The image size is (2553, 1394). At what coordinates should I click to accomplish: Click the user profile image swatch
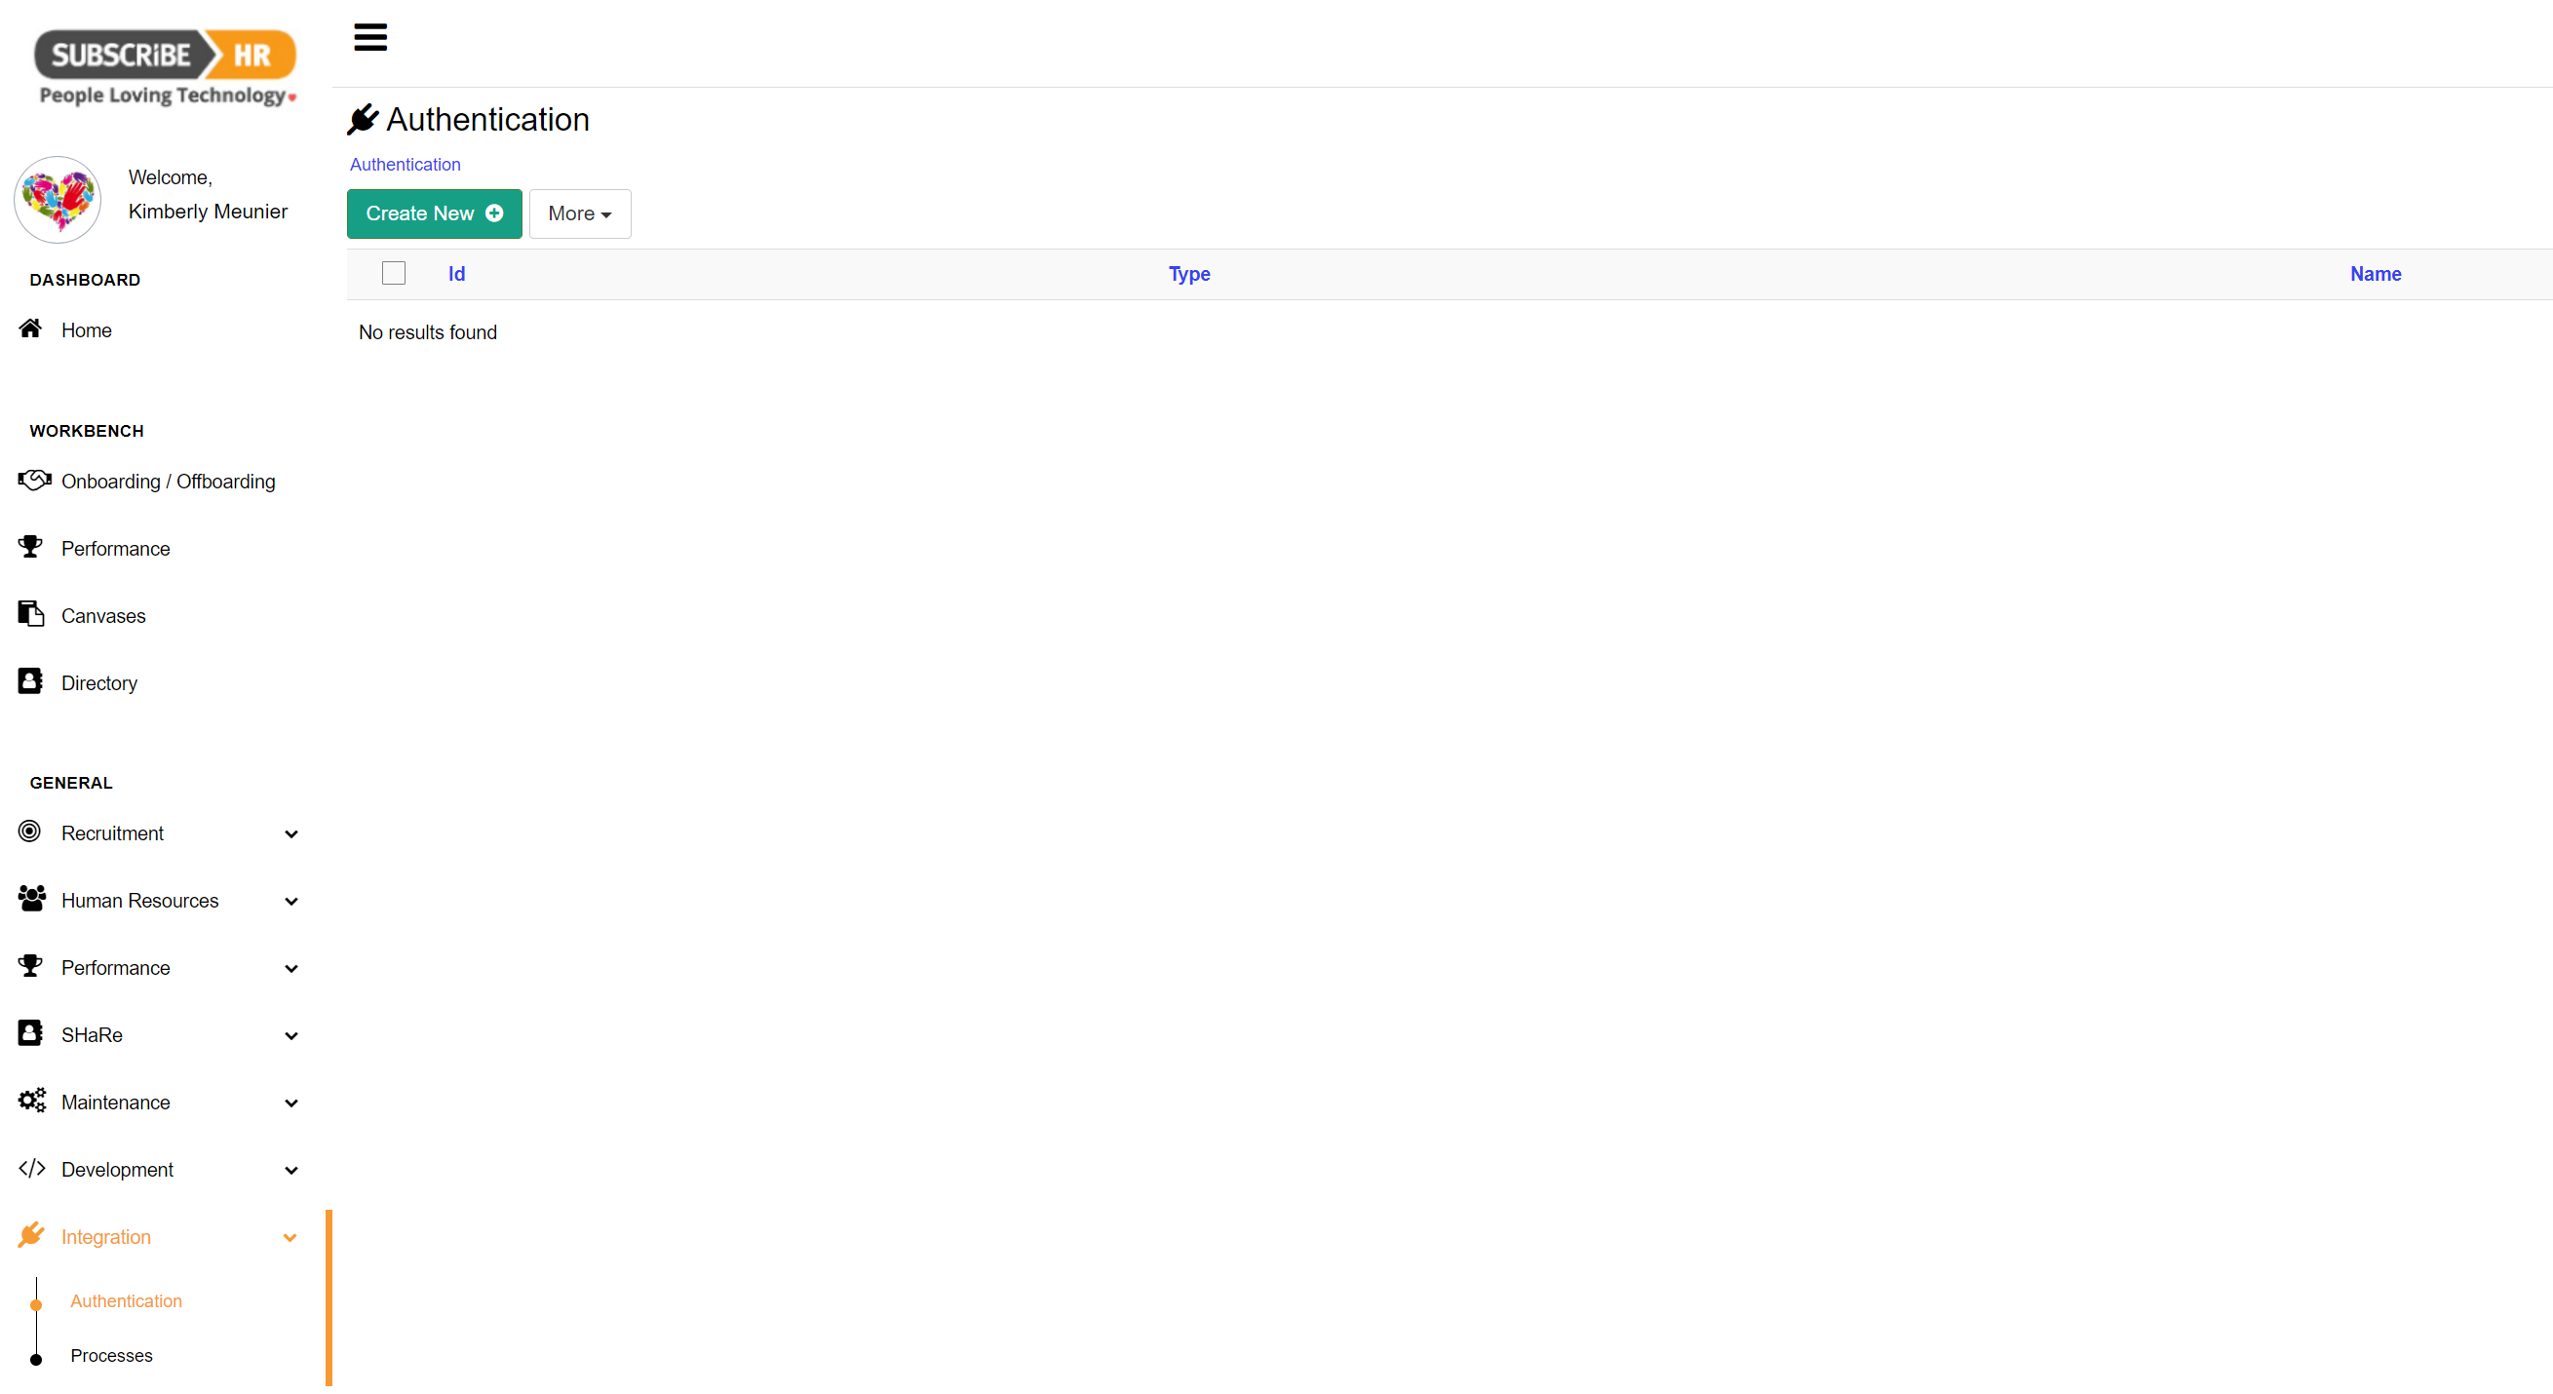[x=57, y=196]
